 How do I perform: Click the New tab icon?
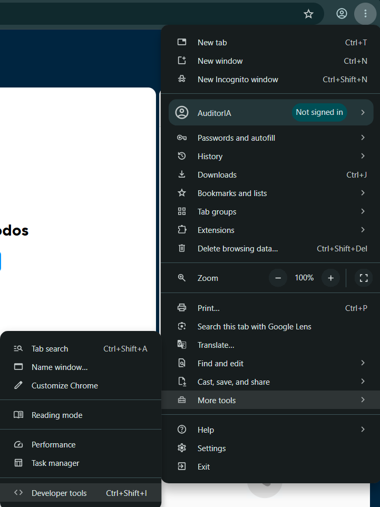[182, 42]
